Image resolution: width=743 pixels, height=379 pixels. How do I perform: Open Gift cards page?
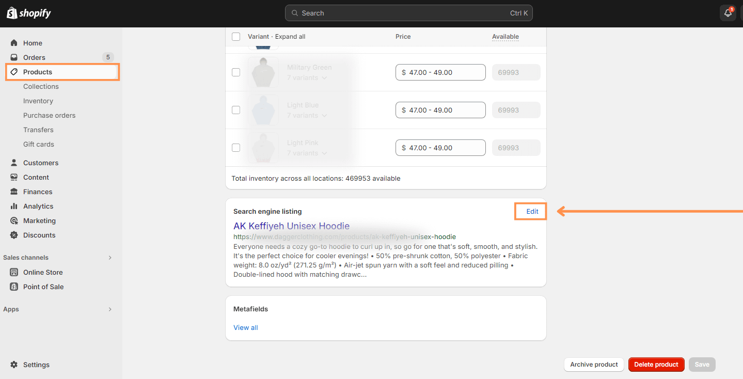39,144
